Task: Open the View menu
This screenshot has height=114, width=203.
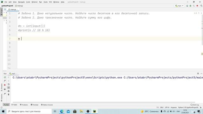Action: coord(15,2)
